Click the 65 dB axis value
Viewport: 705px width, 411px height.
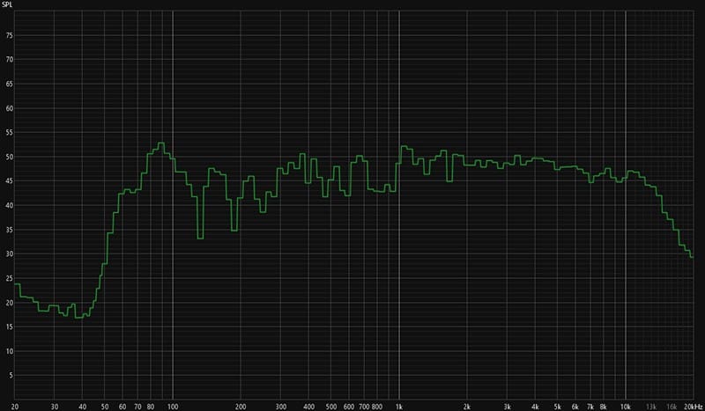(x=10, y=84)
